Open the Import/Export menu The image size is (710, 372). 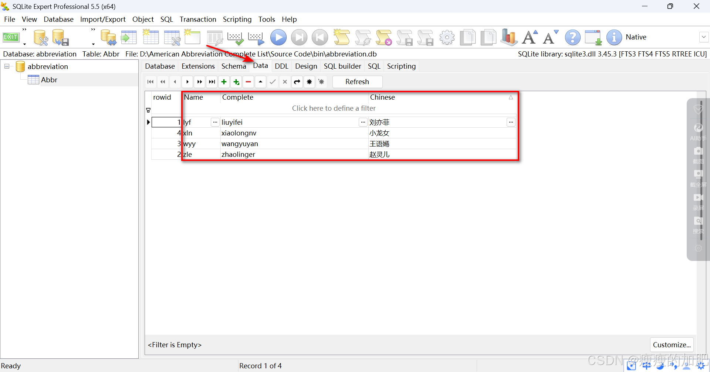pos(102,19)
